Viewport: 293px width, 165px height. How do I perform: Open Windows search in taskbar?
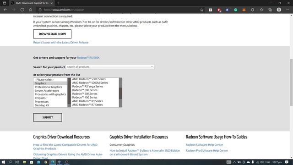(10, 162)
